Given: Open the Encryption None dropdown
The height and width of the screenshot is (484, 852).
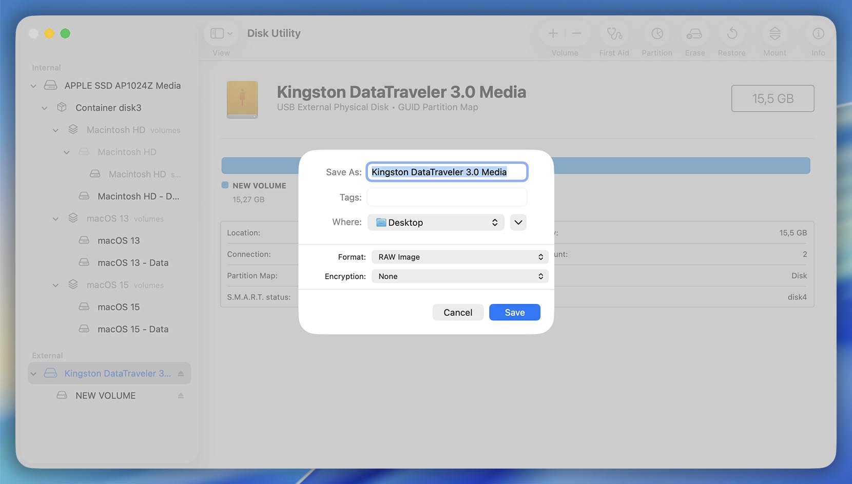Looking at the screenshot, I should click(460, 276).
